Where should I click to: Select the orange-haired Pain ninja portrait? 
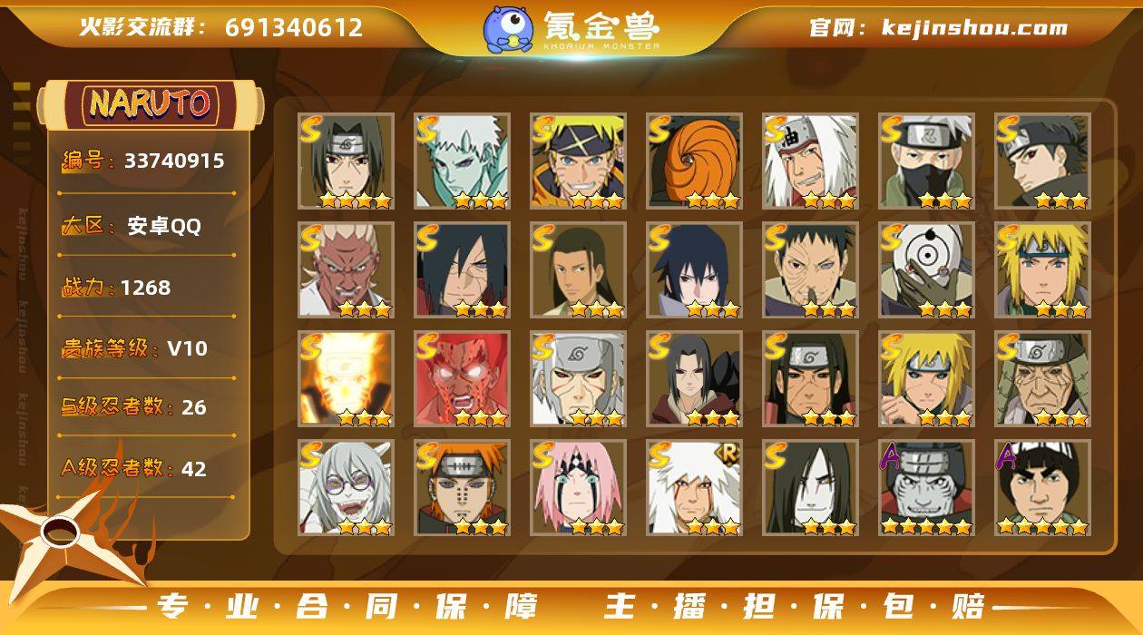(462, 488)
